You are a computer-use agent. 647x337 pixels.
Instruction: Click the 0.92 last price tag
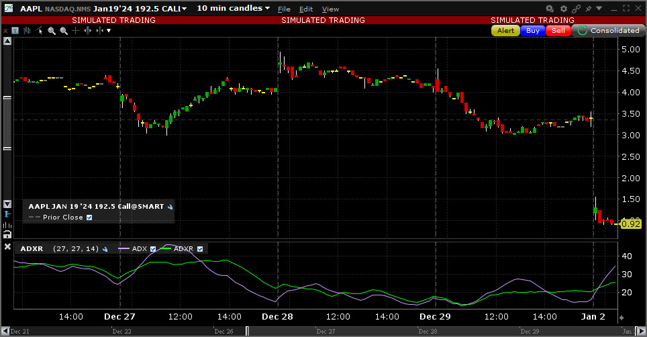pos(631,224)
